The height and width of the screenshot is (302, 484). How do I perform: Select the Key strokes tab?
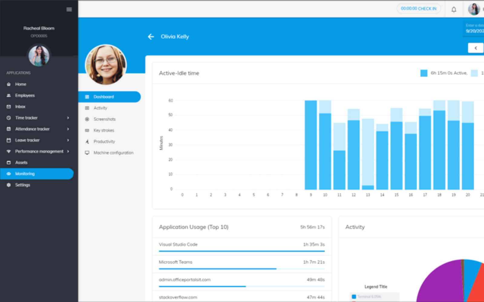coord(103,130)
